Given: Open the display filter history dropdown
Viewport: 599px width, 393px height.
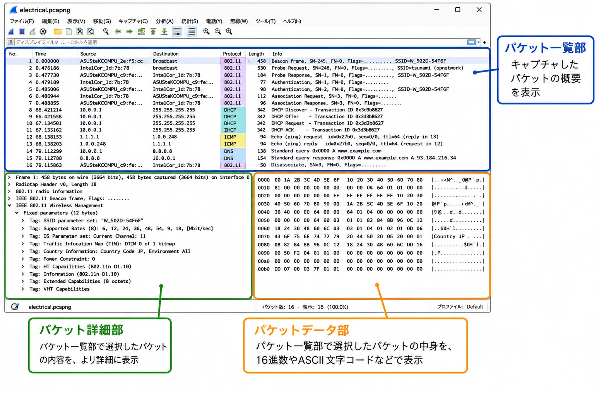Looking at the screenshot, I should point(479,42).
